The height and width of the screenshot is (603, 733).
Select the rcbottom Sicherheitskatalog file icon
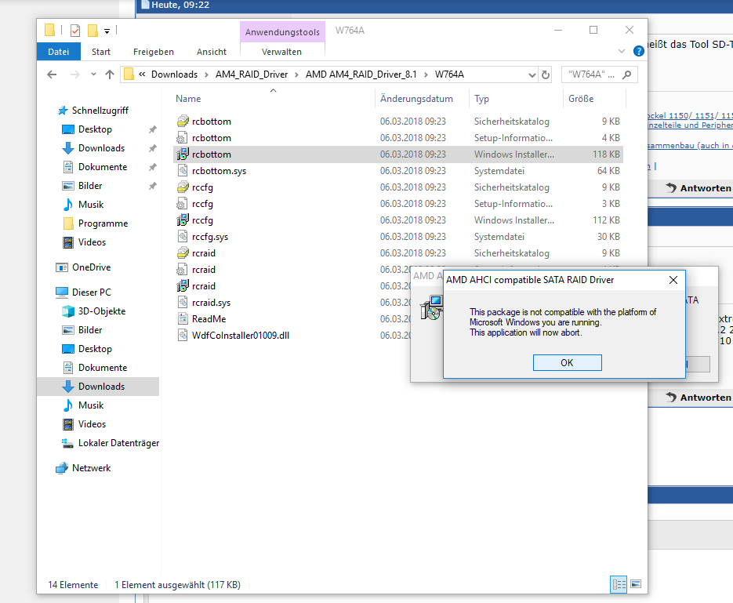click(183, 121)
